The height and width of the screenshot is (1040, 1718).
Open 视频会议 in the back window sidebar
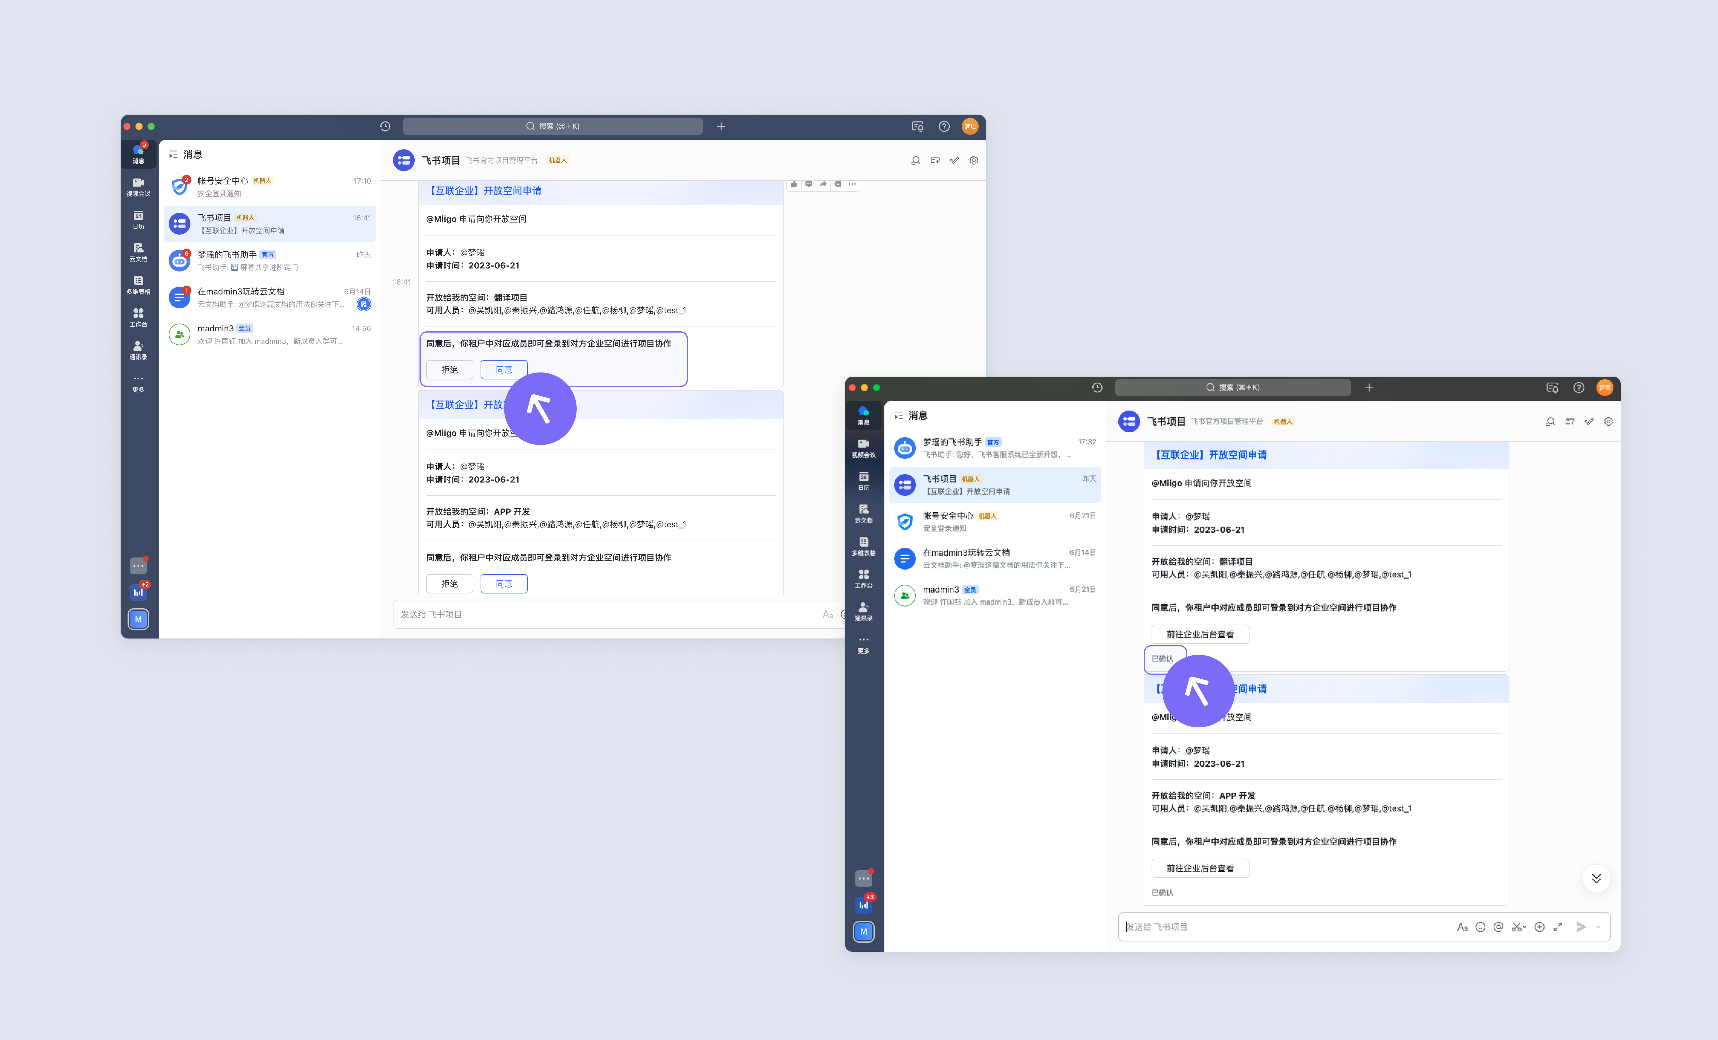138,187
